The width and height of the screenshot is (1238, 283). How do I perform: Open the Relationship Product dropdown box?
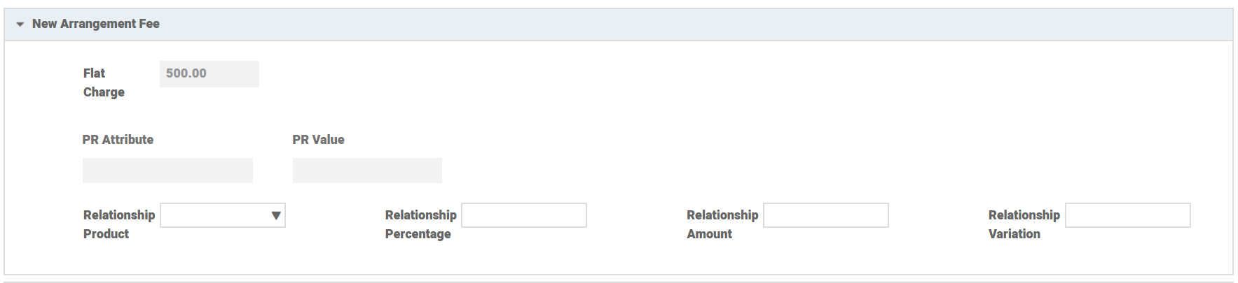[215, 215]
